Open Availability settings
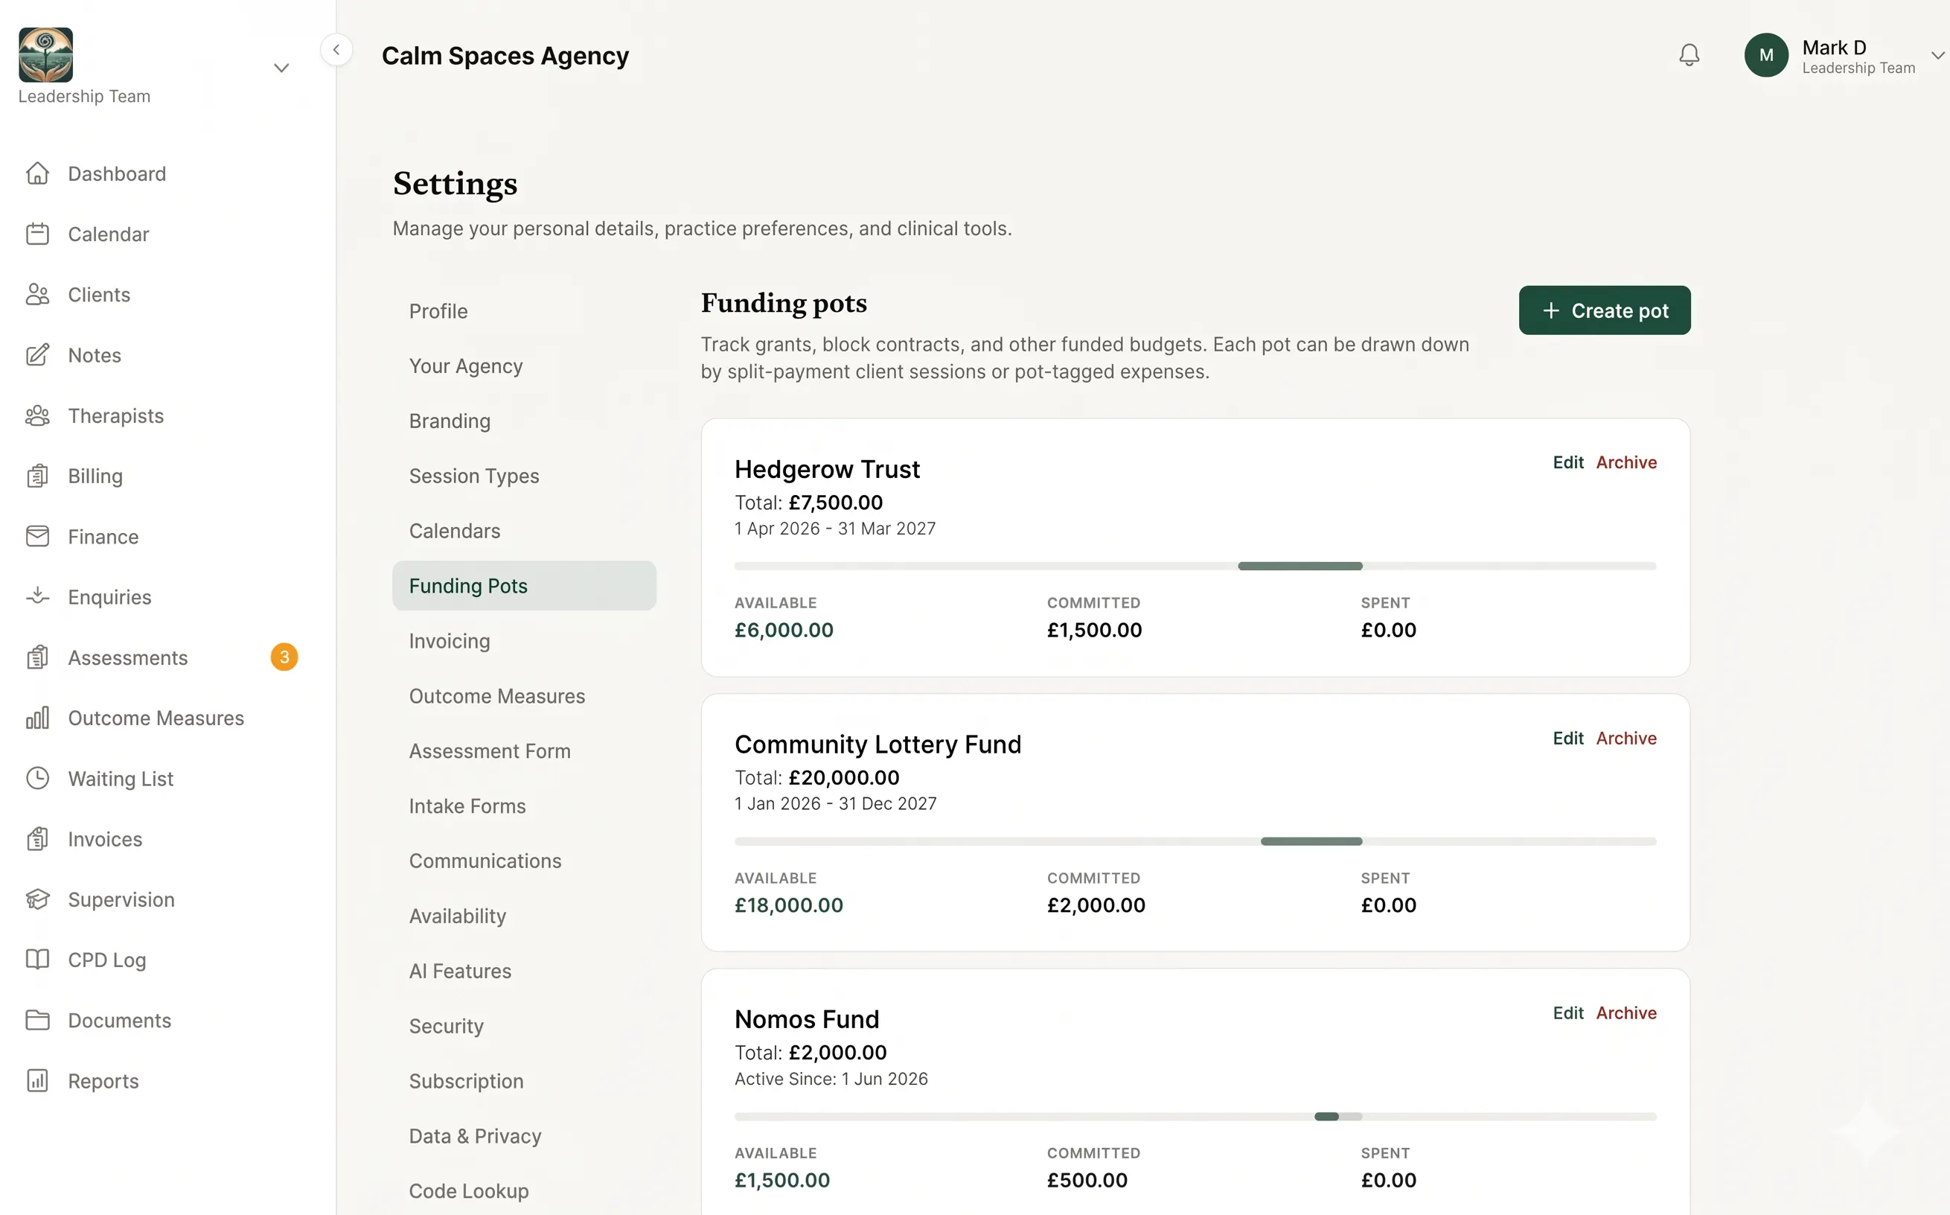 click(x=458, y=916)
